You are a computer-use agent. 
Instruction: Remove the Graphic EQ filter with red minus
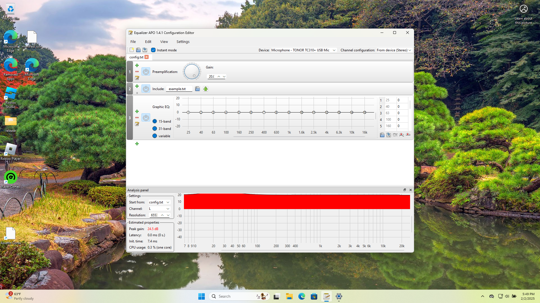(x=137, y=118)
